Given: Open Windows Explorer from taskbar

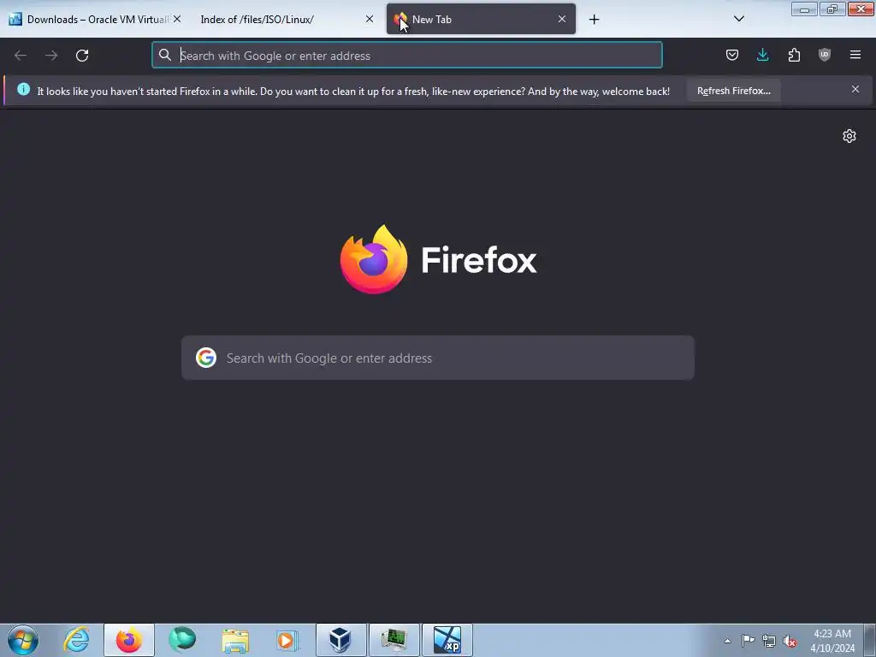Looking at the screenshot, I should pyautogui.click(x=235, y=640).
